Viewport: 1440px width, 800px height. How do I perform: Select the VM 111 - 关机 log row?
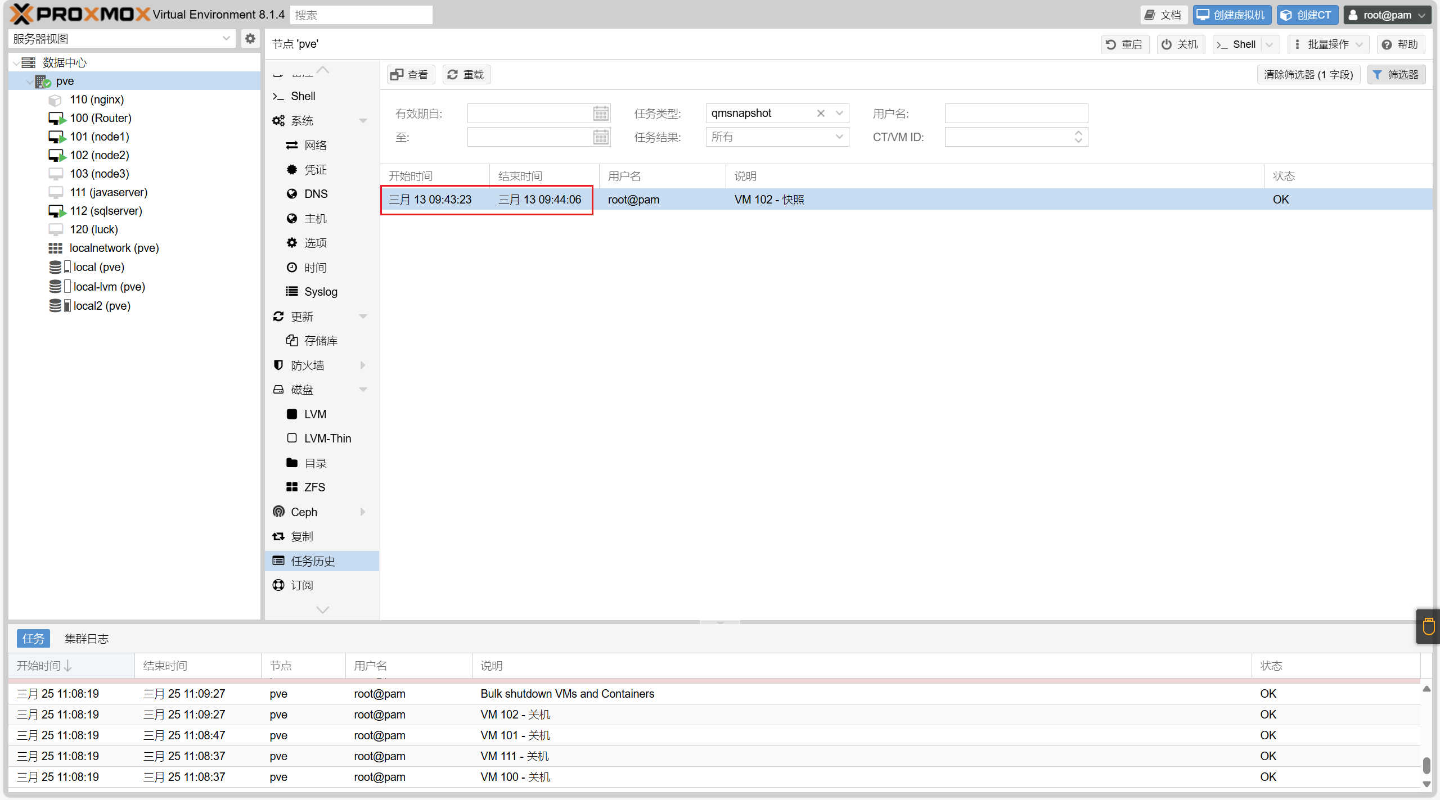tap(715, 756)
